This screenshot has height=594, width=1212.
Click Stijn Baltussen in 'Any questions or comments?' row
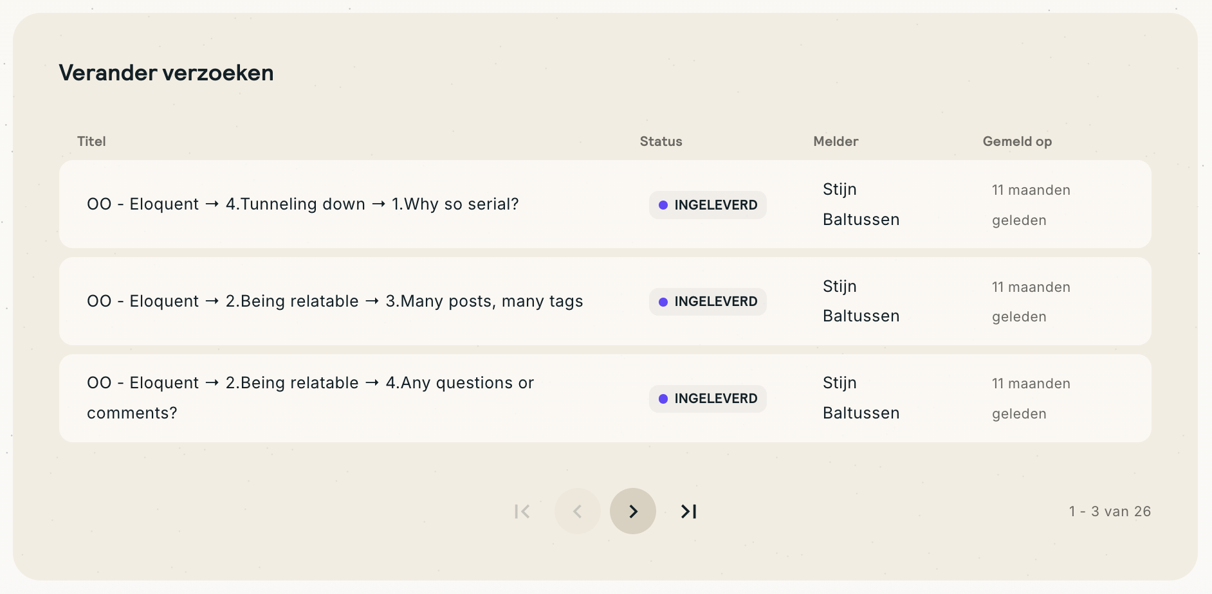(861, 398)
